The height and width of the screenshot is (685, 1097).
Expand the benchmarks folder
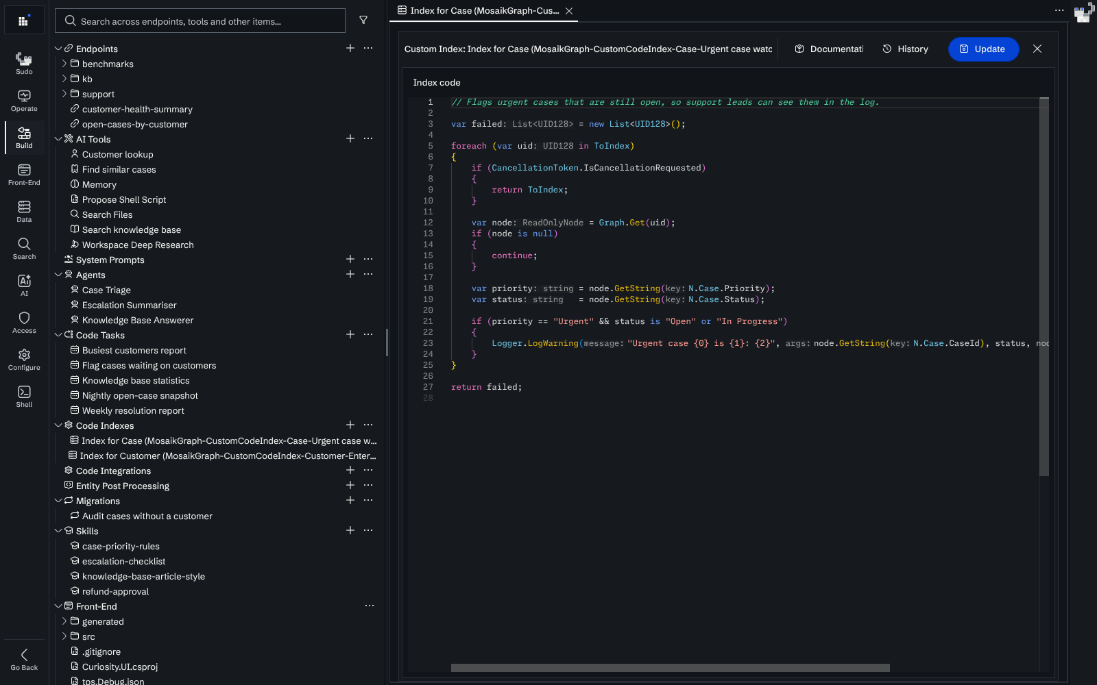(x=64, y=64)
